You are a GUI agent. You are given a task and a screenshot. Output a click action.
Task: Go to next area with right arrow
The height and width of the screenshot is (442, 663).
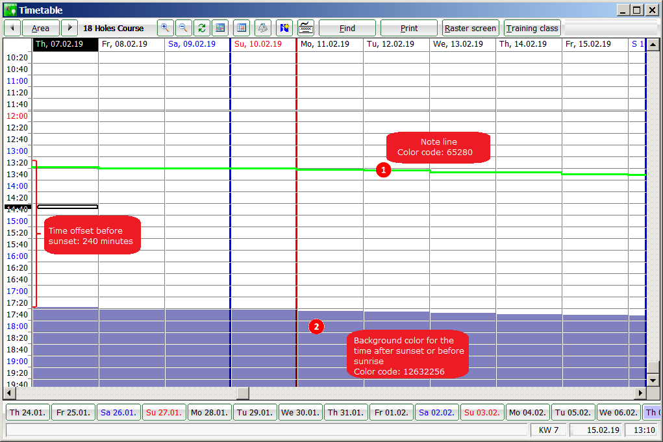pos(69,28)
